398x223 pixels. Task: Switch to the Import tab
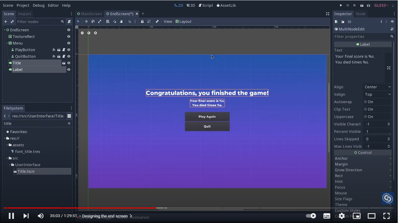pyautogui.click(x=25, y=14)
